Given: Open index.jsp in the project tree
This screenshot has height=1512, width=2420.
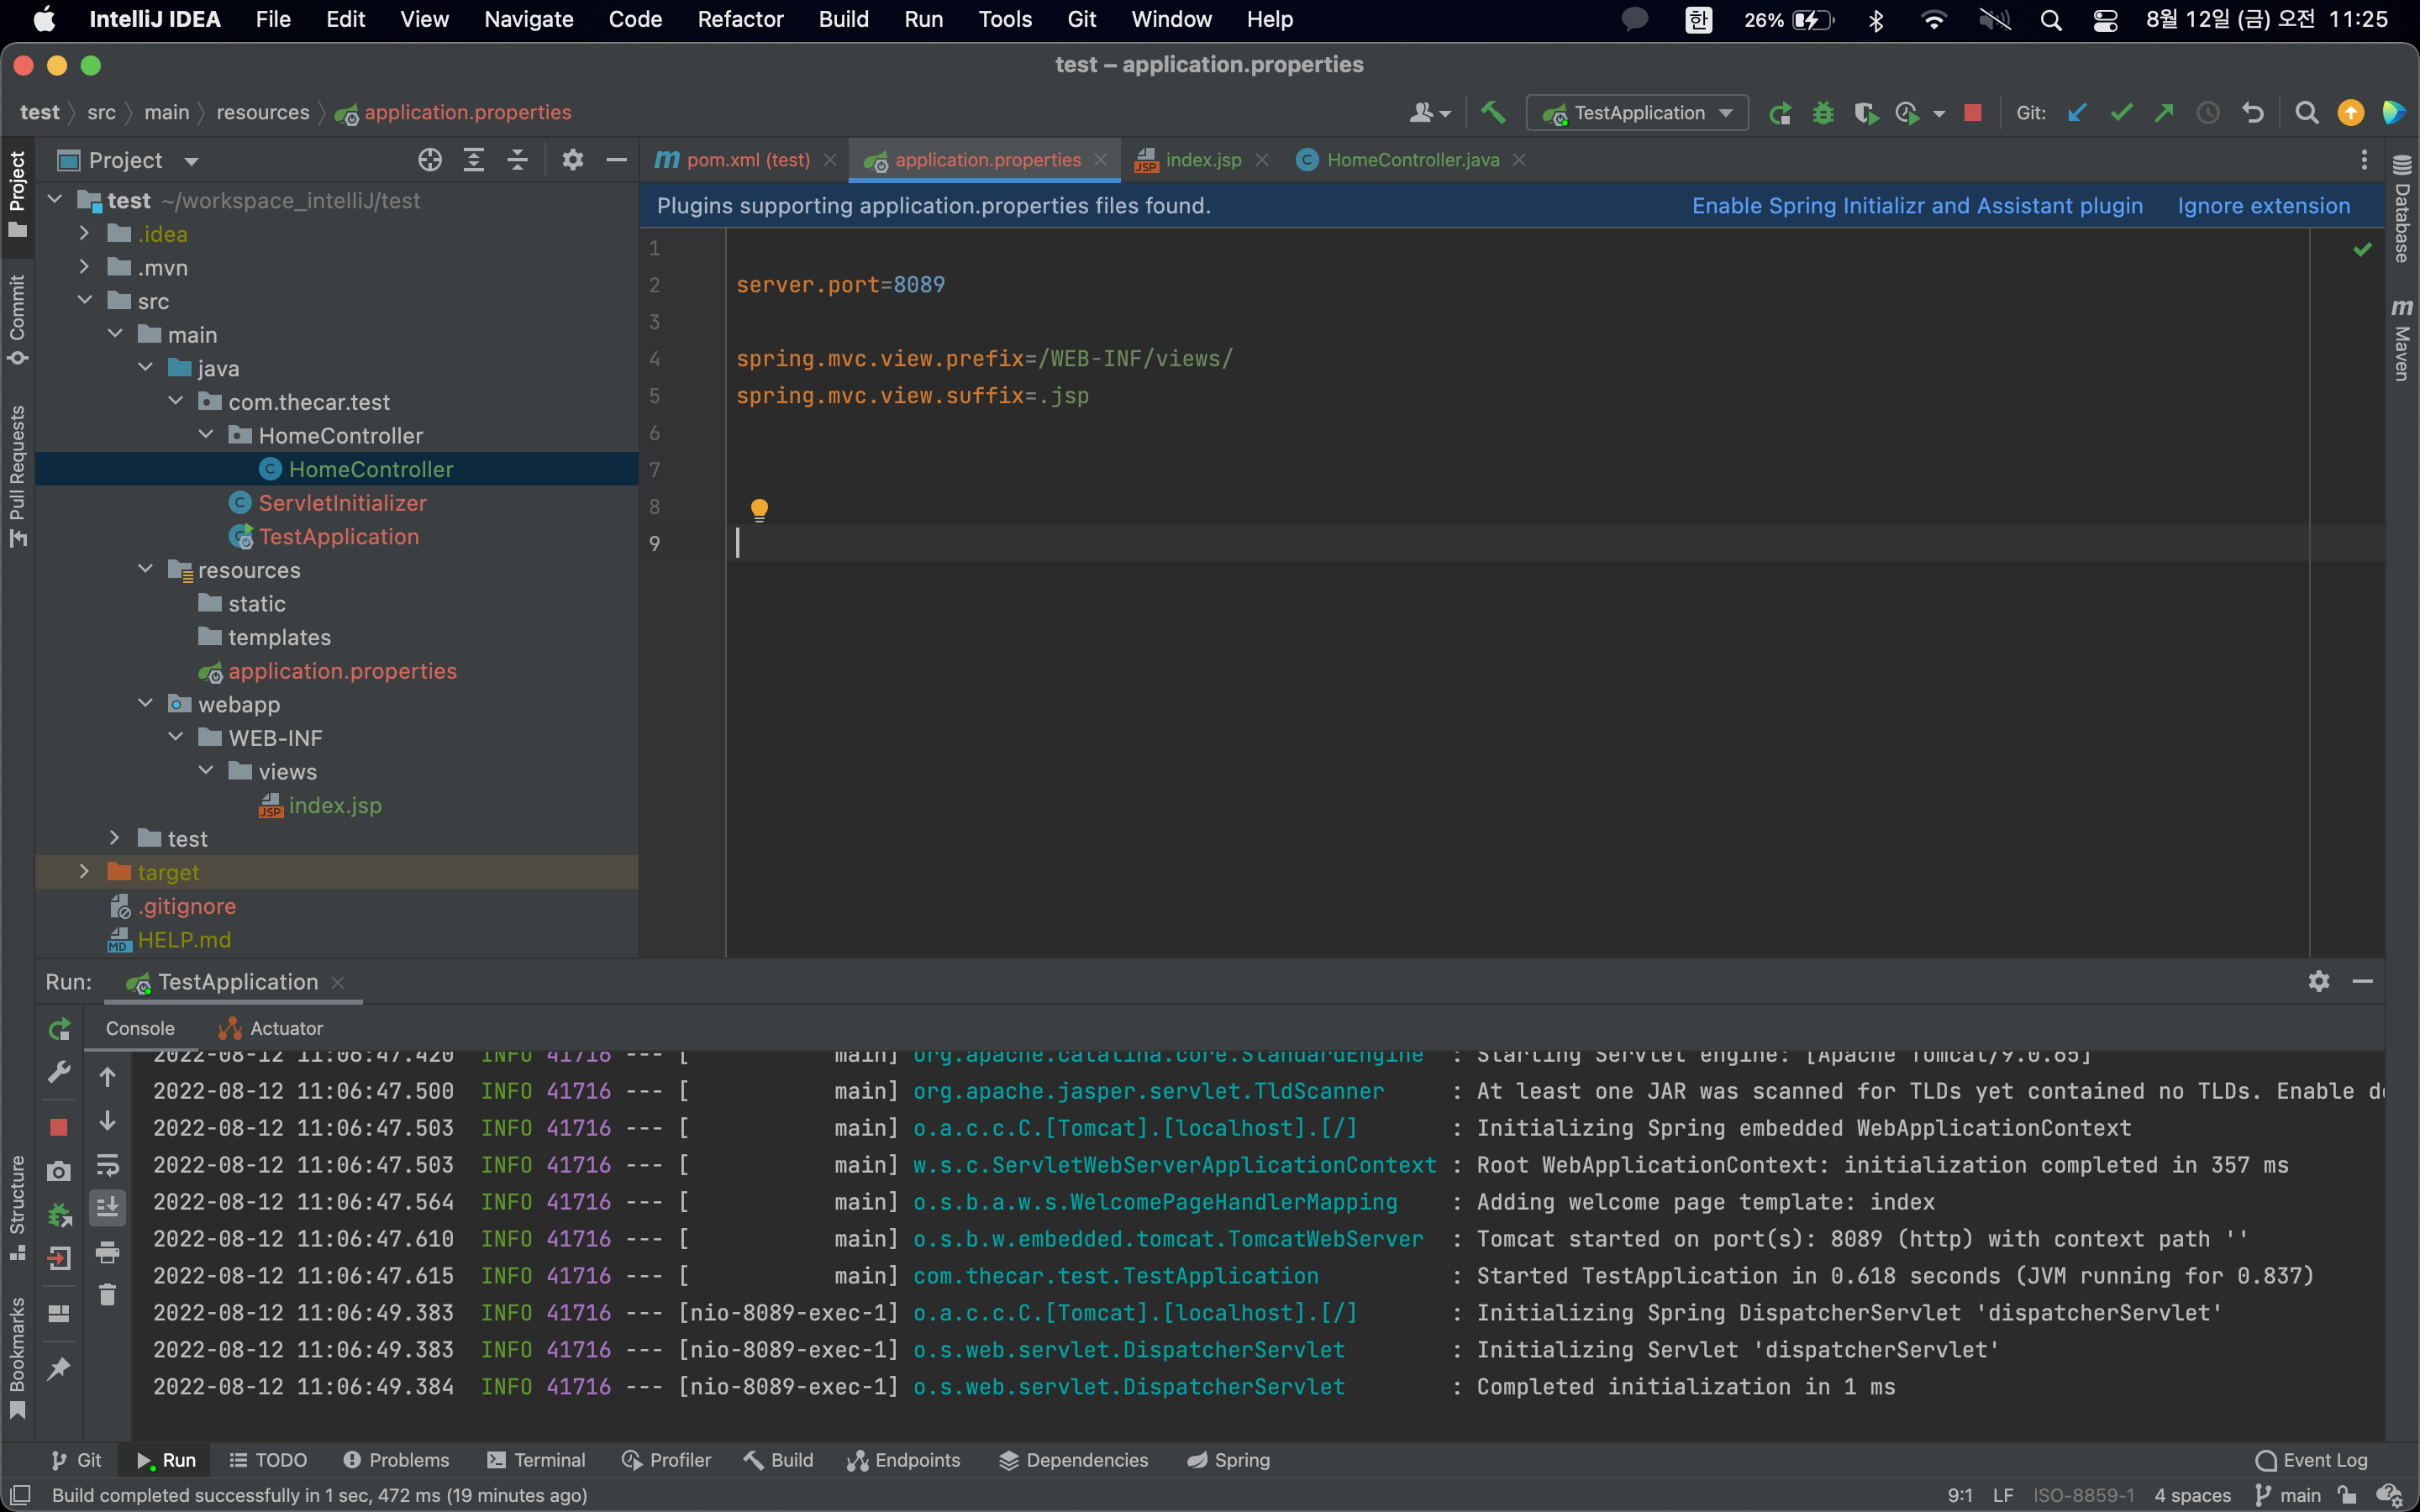Looking at the screenshot, I should click(334, 805).
